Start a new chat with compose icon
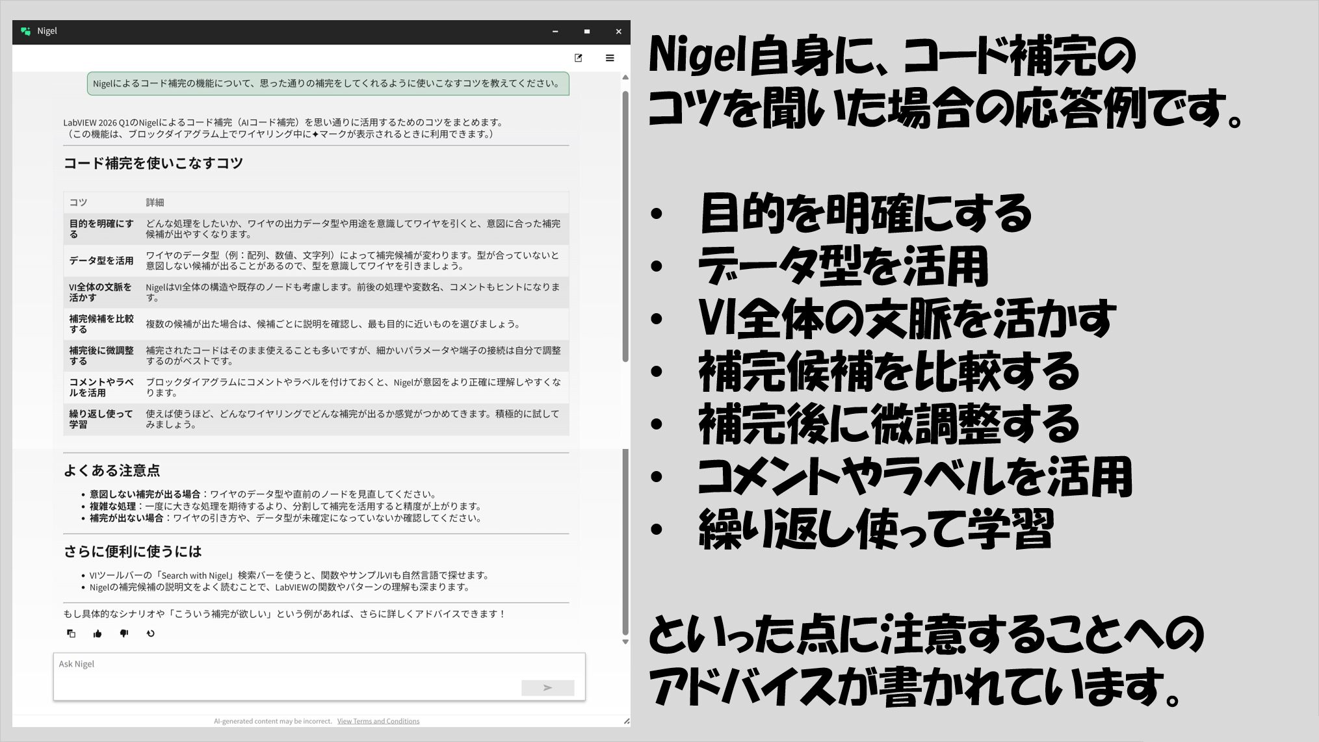1319x742 pixels. tap(578, 58)
